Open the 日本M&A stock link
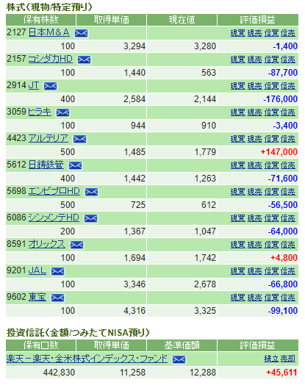 click(x=49, y=32)
